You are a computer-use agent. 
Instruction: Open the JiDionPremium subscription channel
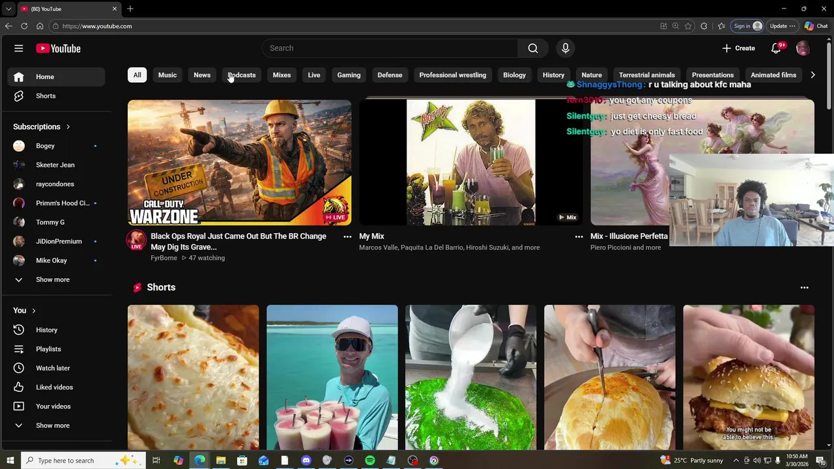click(56, 242)
